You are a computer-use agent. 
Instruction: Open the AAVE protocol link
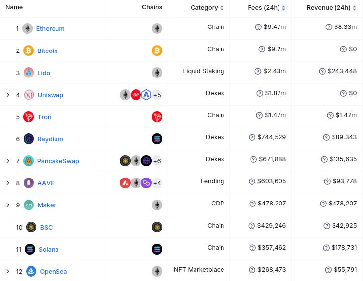click(46, 183)
